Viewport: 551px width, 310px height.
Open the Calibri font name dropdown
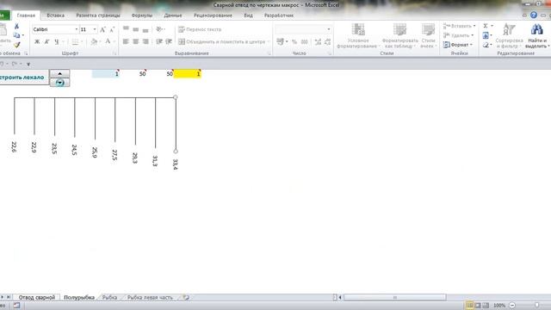55,29
